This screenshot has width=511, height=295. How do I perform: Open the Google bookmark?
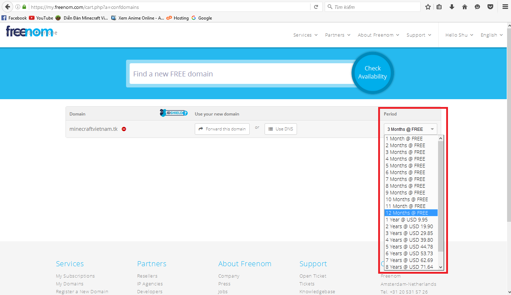pyautogui.click(x=202, y=18)
